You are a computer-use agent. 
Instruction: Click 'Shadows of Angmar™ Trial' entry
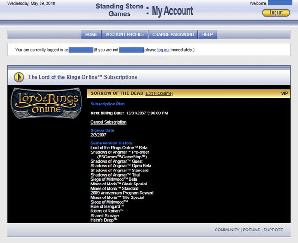(115, 175)
